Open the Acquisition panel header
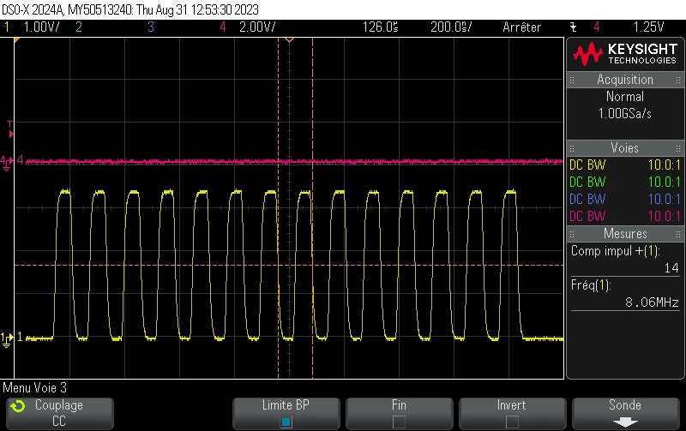Viewport: 686px width, 431px height. [x=625, y=80]
